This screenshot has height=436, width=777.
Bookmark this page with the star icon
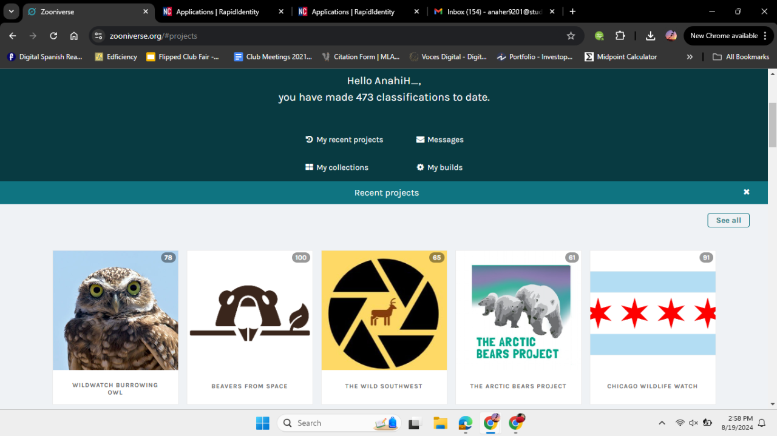tap(571, 36)
